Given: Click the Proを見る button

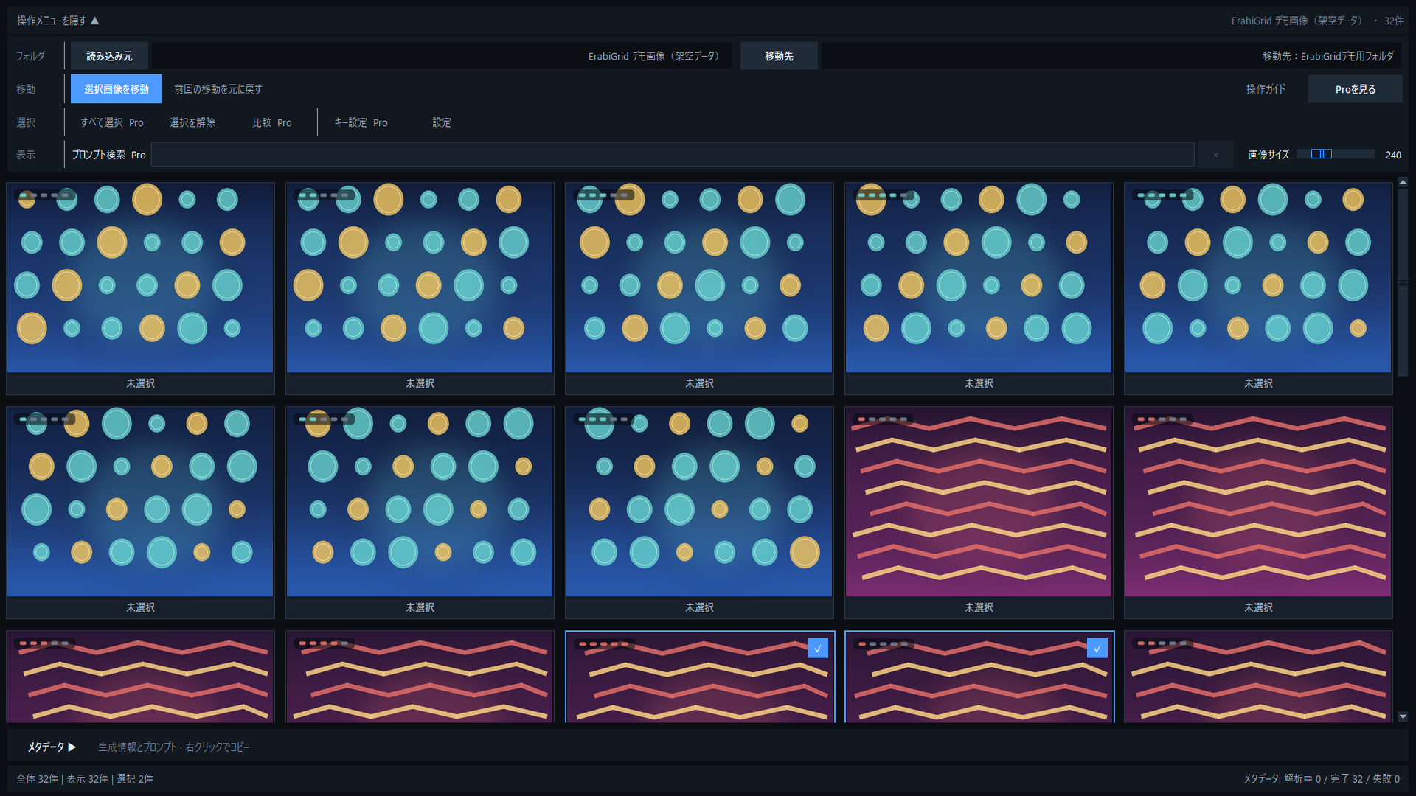Looking at the screenshot, I should click(1355, 89).
